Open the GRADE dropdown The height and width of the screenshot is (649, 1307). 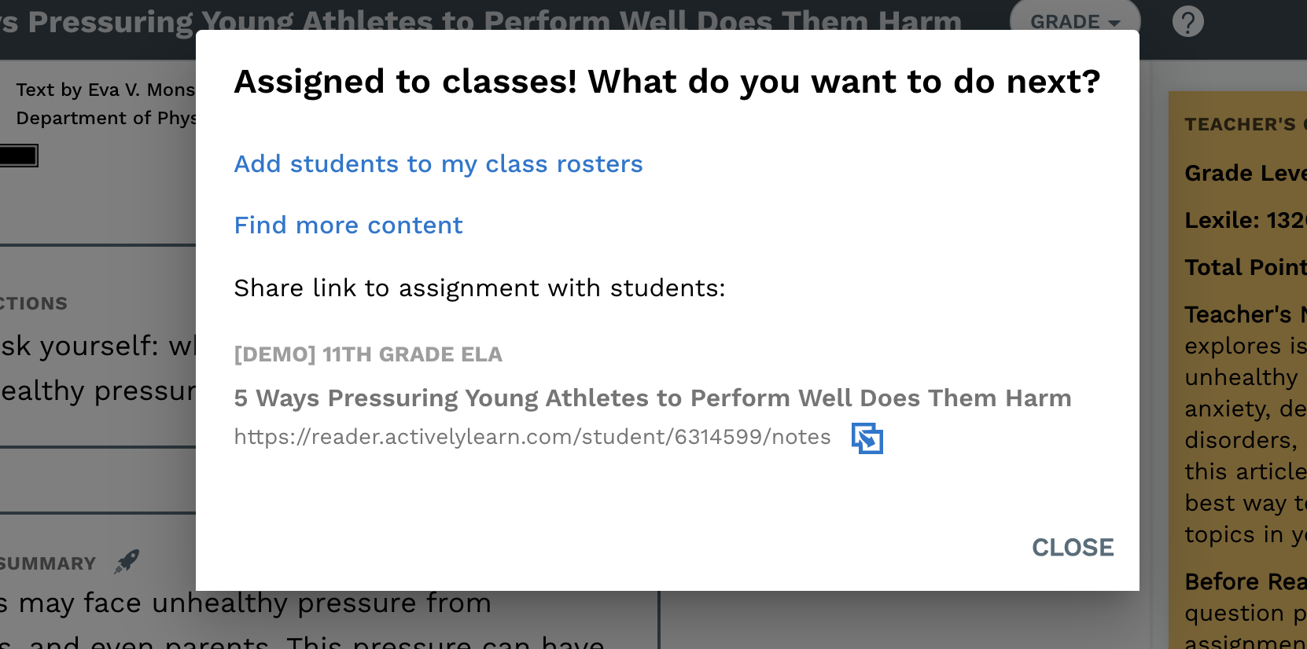tap(1074, 21)
